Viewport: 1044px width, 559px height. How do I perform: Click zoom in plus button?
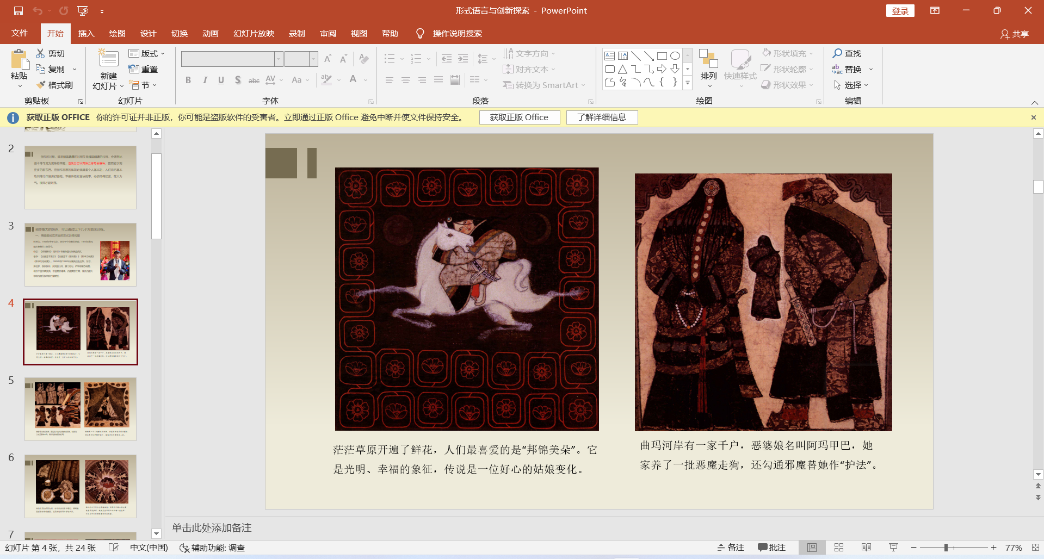coord(994,548)
